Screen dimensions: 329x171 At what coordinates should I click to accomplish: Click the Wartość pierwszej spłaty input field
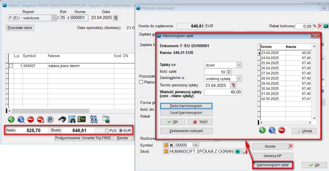click(223, 92)
